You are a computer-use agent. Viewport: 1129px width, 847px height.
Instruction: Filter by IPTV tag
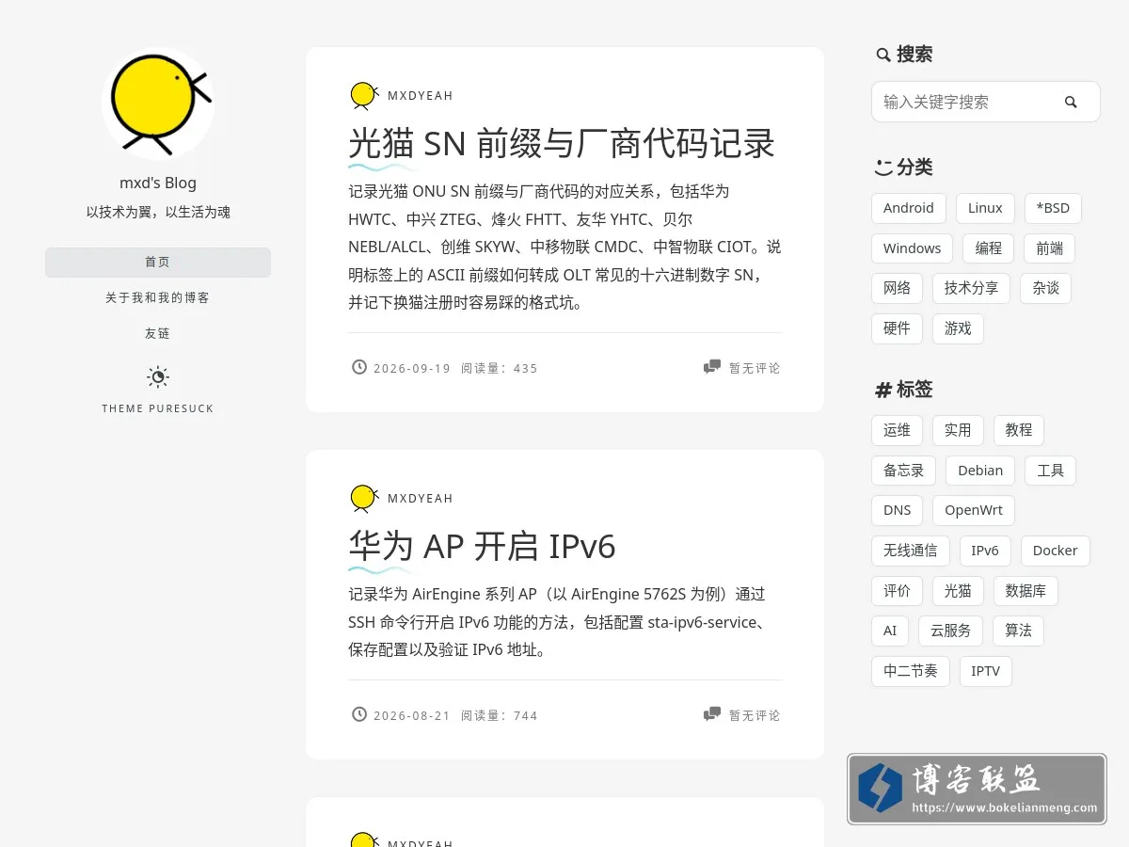986,671
